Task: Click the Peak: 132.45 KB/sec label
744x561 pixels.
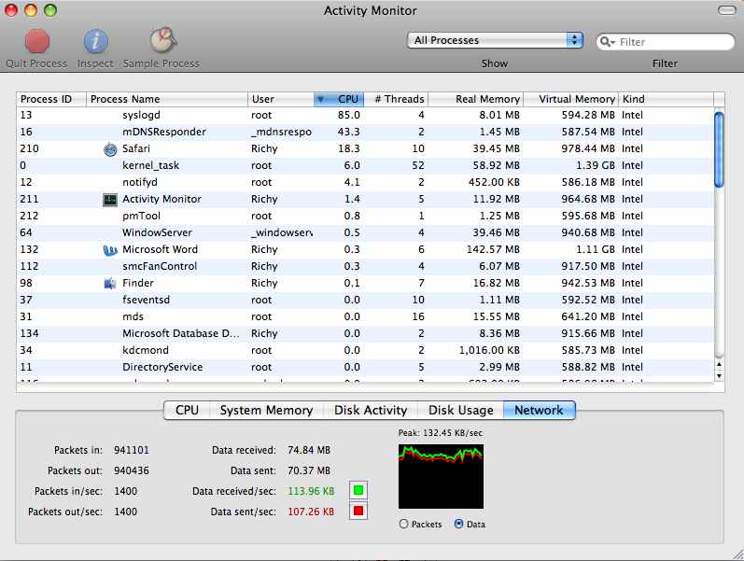Action: pos(441,433)
